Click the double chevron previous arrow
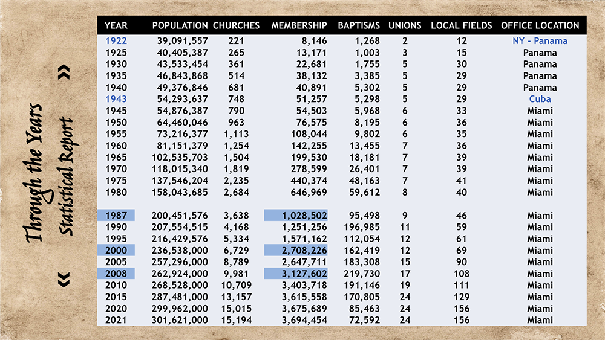This screenshot has width=605, height=340. [64, 280]
